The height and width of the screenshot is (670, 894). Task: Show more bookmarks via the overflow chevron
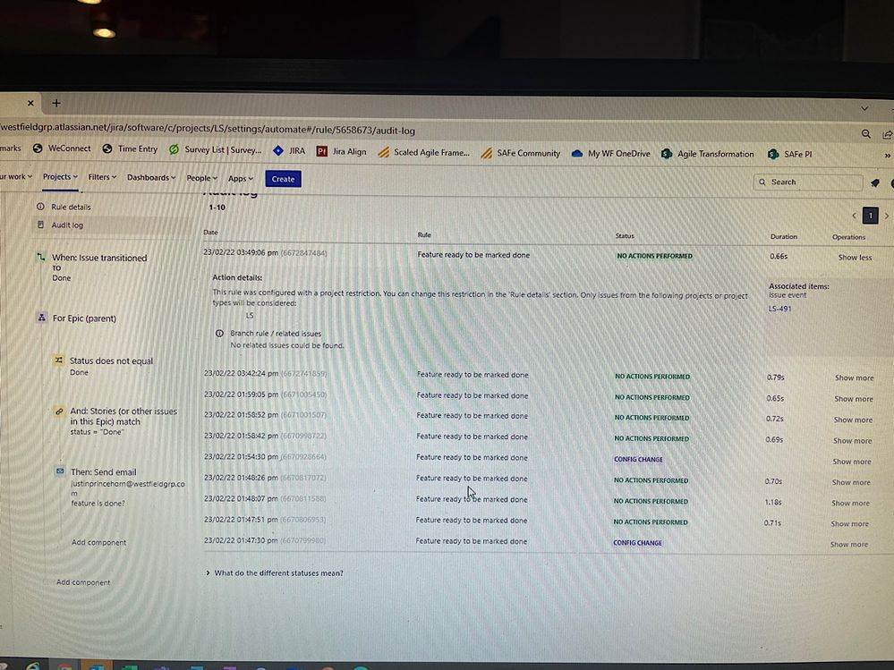coord(887,156)
